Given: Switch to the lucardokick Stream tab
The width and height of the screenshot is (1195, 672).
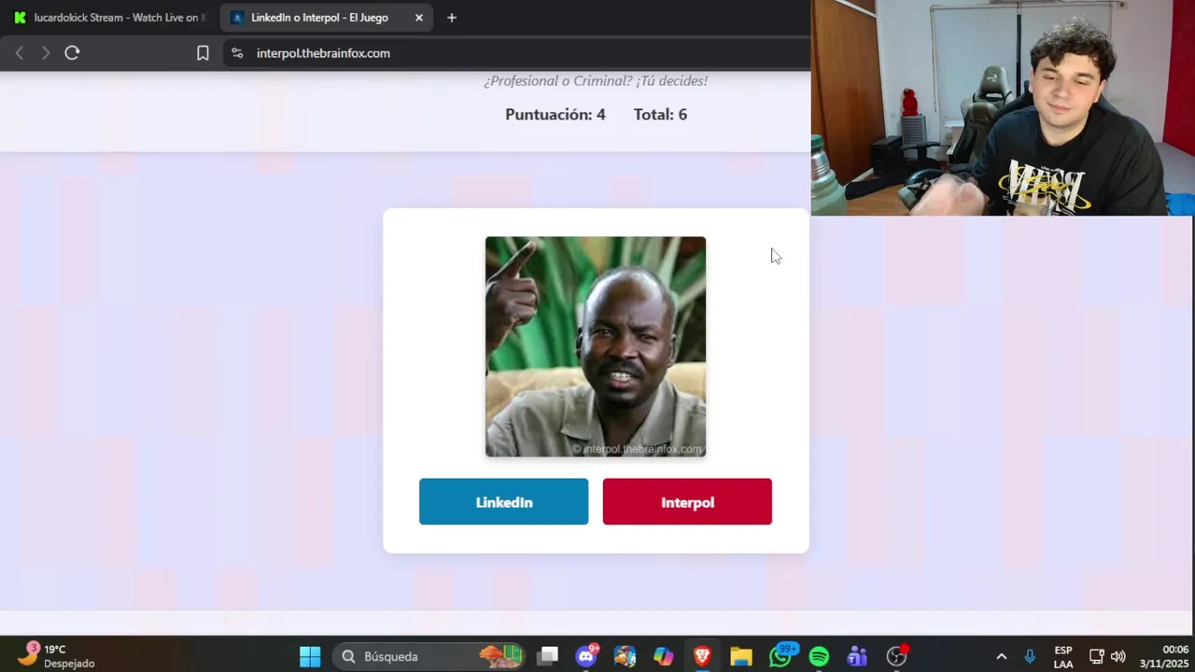Looking at the screenshot, I should (110, 18).
